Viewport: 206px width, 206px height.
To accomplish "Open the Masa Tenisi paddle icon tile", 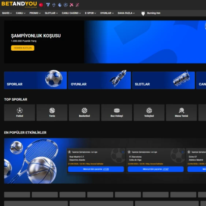I will (x=181, y=112).
